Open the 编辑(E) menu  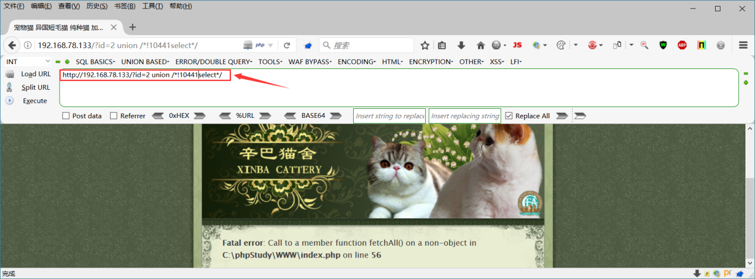click(x=42, y=6)
